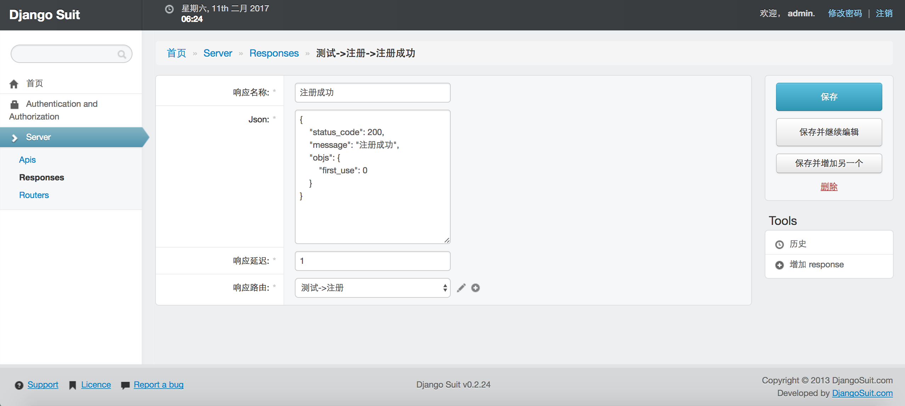
Task: Click the save button to save changes
Action: pos(829,96)
